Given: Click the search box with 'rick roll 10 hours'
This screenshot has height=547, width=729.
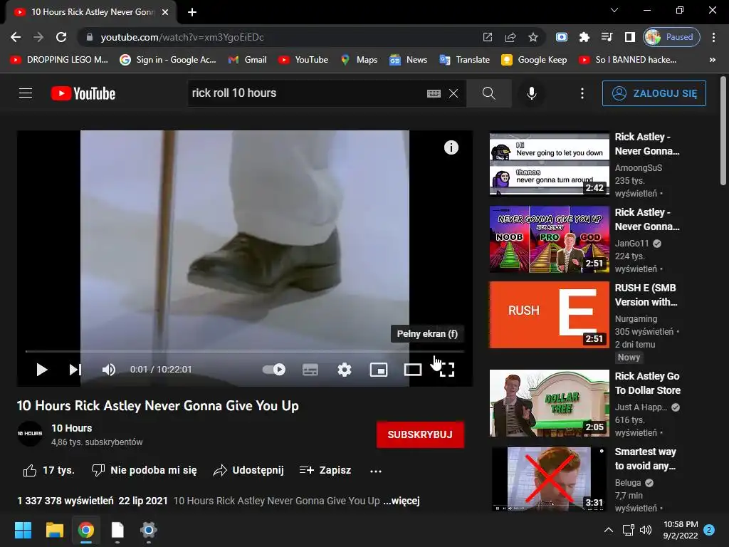Looking at the screenshot, I should coord(307,93).
